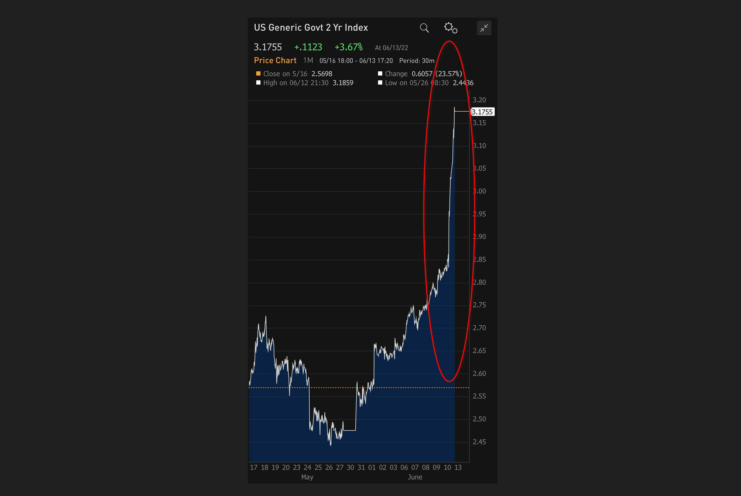741x496 pixels.
Task: Click the June month label
Action: pos(415,477)
